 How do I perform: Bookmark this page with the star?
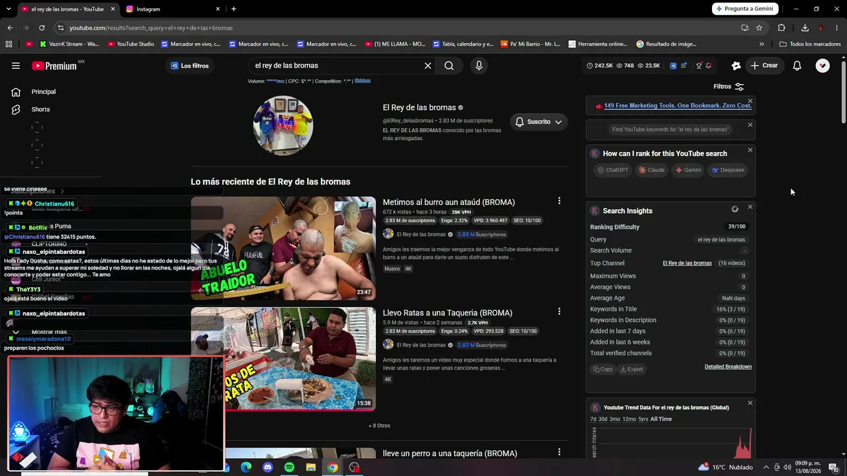(x=759, y=28)
